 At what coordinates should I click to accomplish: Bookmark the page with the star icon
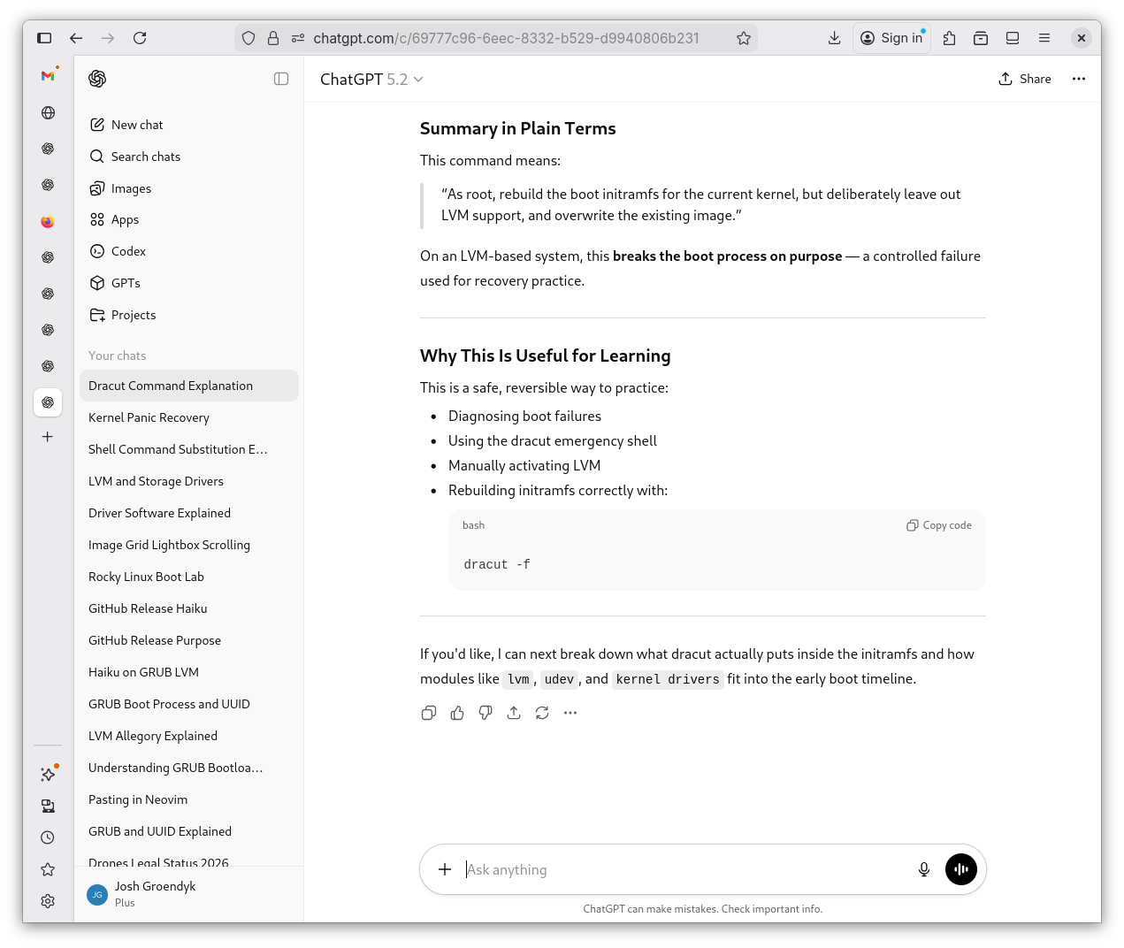point(744,38)
